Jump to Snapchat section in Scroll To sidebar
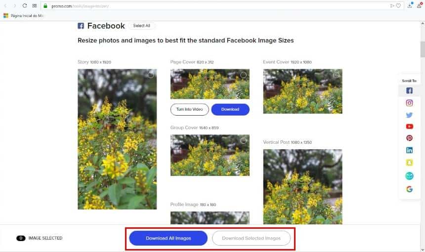 [x=409, y=163]
